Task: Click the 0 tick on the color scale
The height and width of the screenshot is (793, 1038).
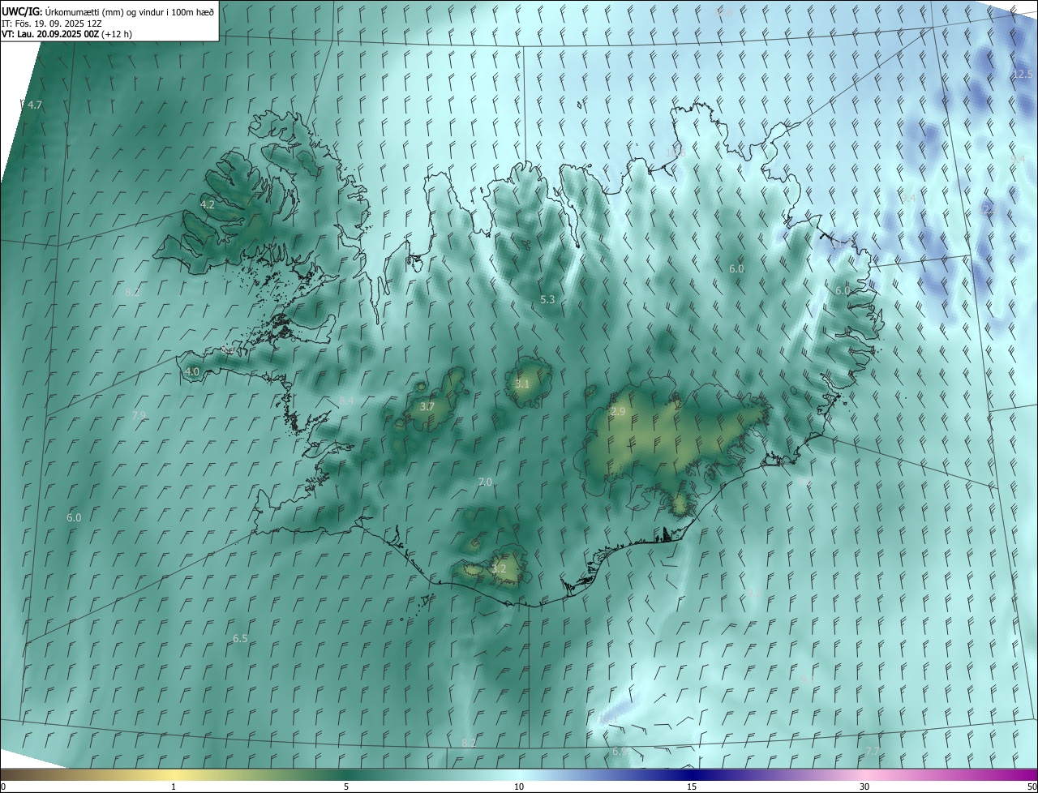Action: click(x=3, y=787)
